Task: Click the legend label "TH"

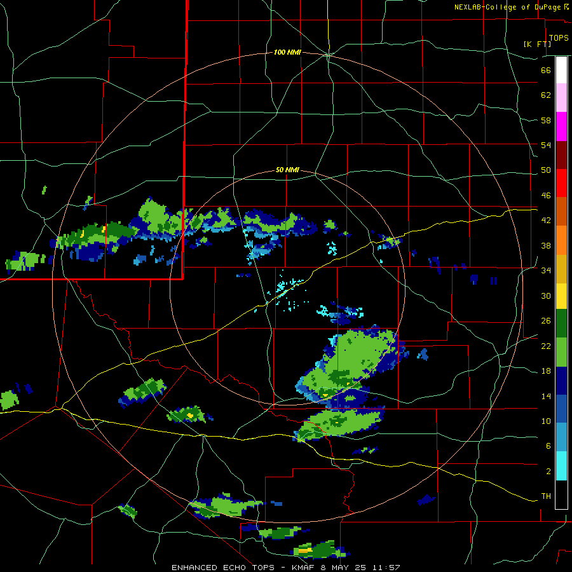Action: (546, 496)
